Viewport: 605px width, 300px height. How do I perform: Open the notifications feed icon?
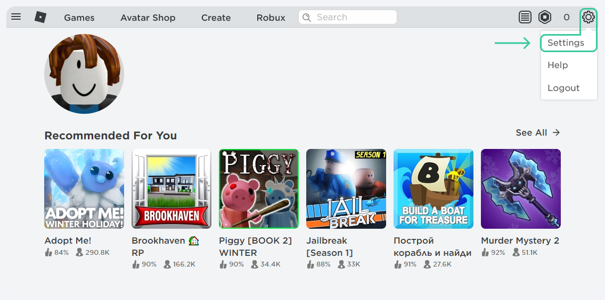click(x=525, y=18)
